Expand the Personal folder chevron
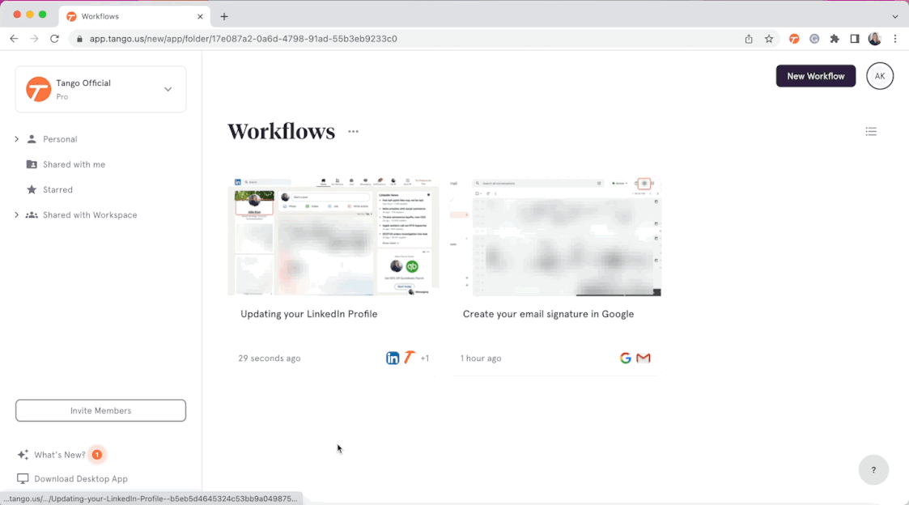This screenshot has height=505, width=909. click(16, 139)
